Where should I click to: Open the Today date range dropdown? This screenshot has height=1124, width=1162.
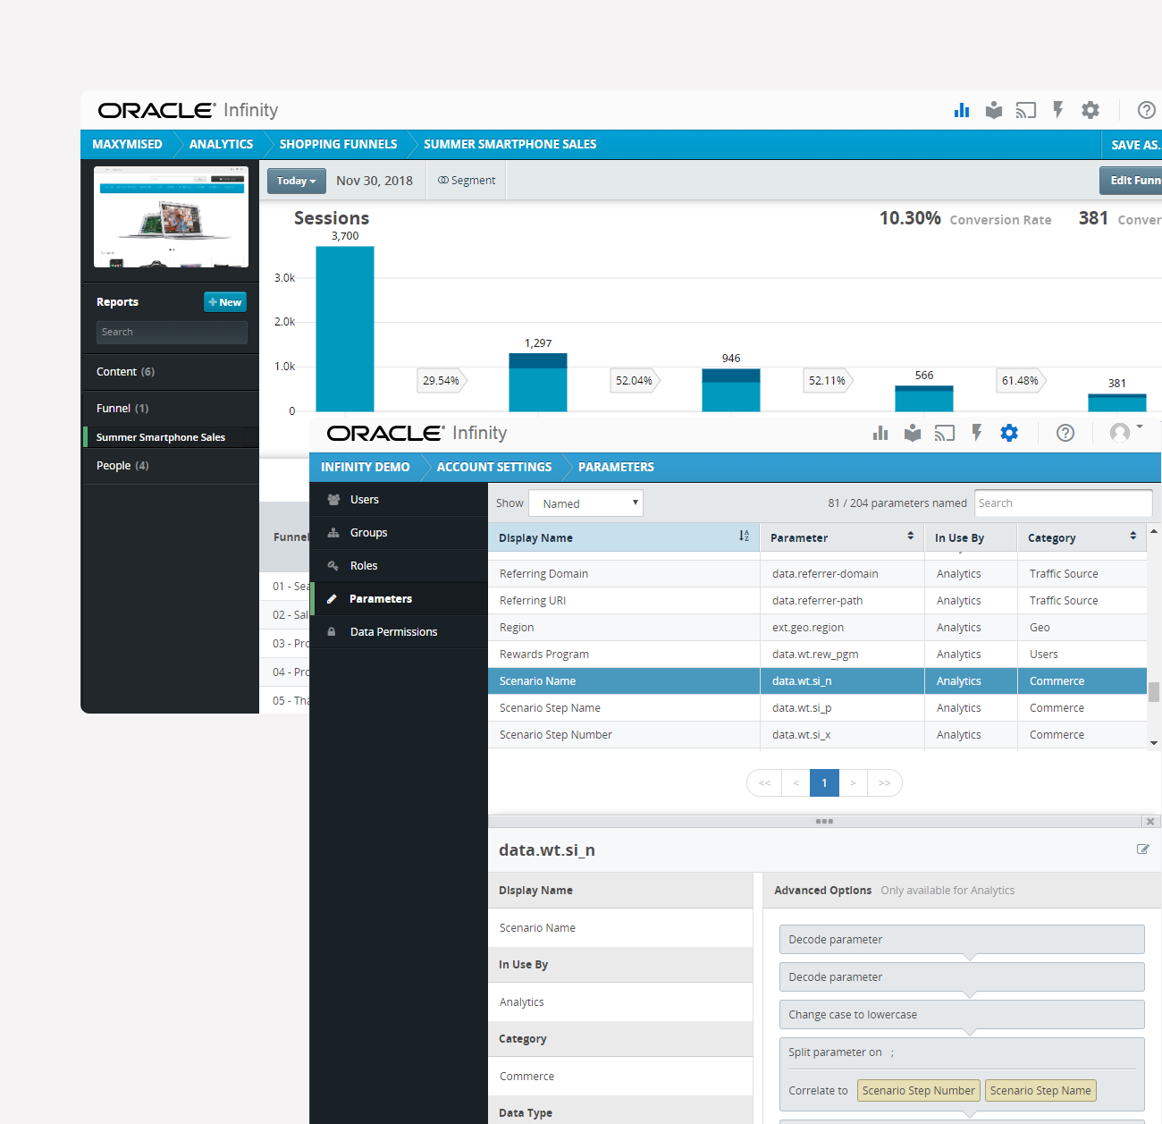pyautogui.click(x=296, y=181)
